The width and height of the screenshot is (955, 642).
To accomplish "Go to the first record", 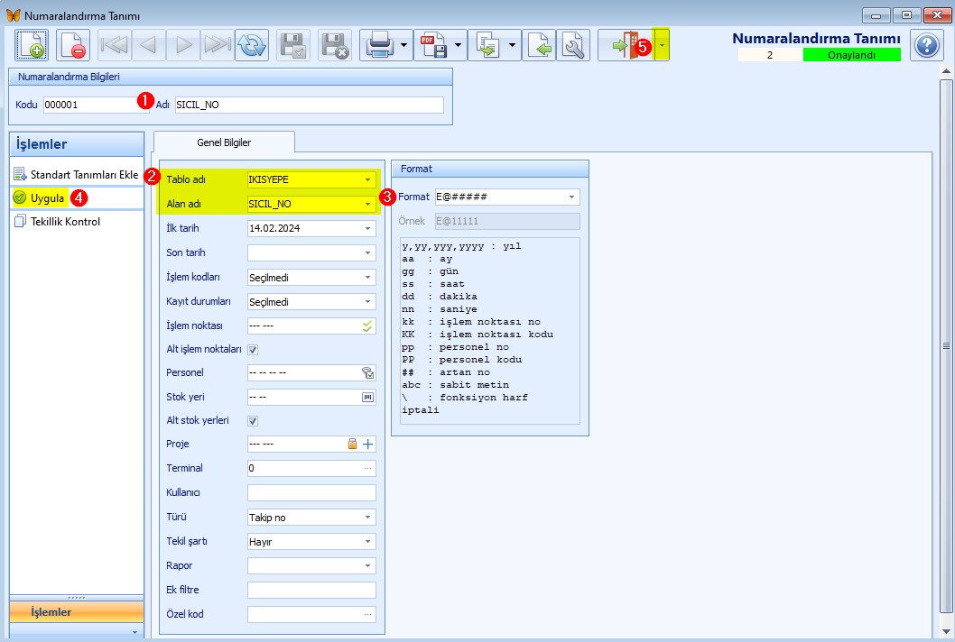I will click(114, 45).
